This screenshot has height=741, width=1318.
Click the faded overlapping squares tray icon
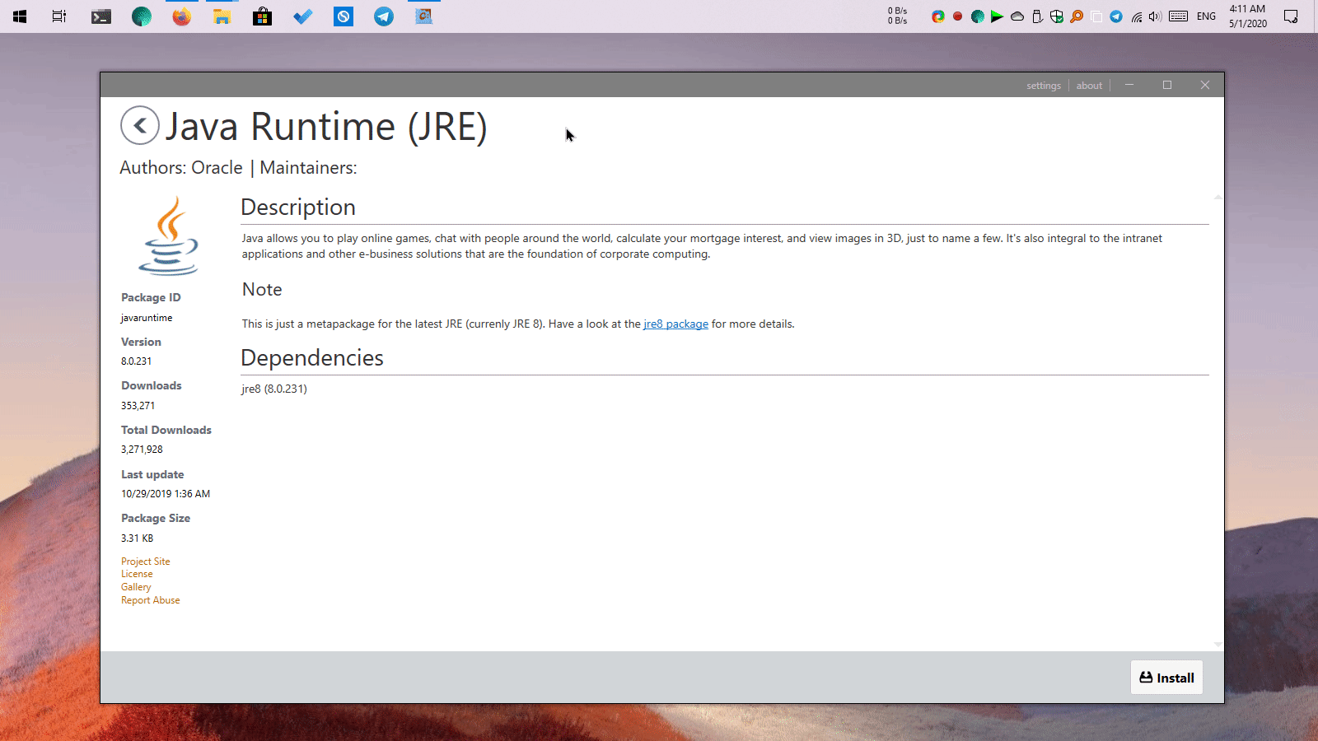pyautogui.click(x=1096, y=16)
